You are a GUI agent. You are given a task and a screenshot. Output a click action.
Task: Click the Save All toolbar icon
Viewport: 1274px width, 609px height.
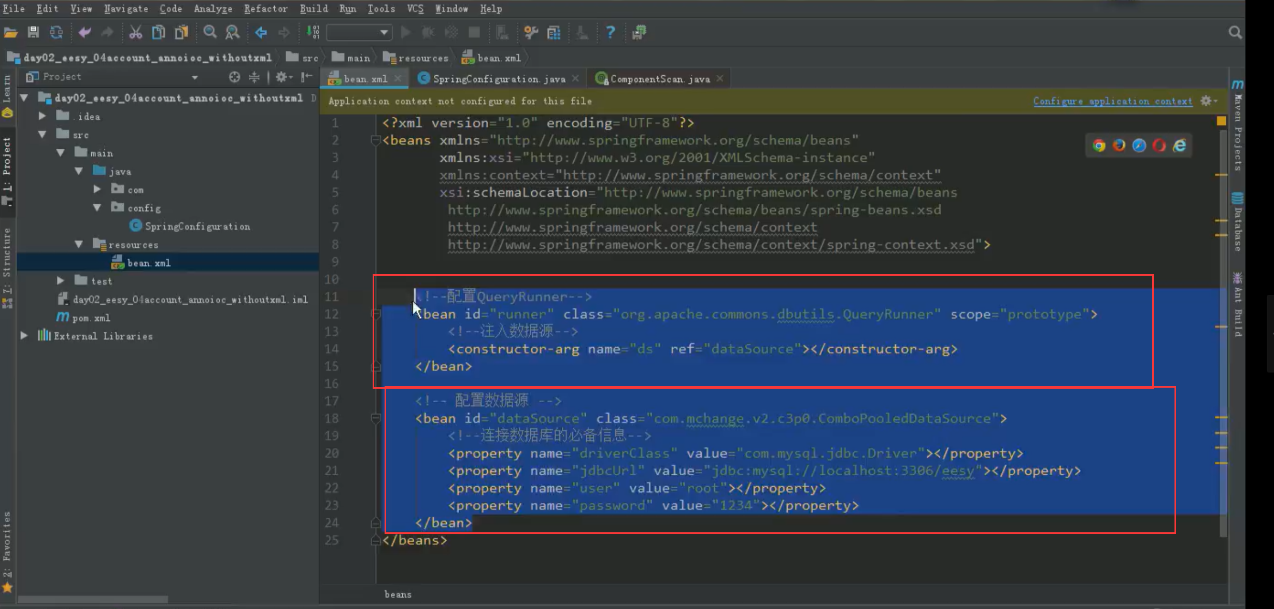tap(33, 32)
